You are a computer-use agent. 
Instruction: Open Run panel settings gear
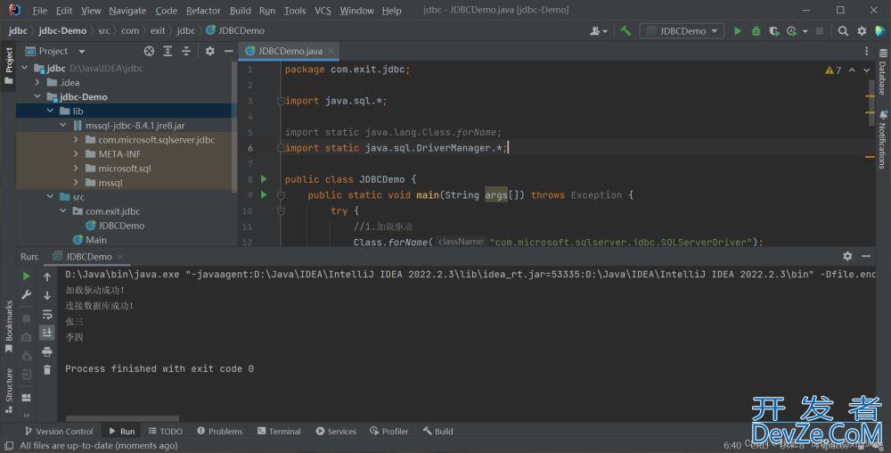pyautogui.click(x=847, y=256)
